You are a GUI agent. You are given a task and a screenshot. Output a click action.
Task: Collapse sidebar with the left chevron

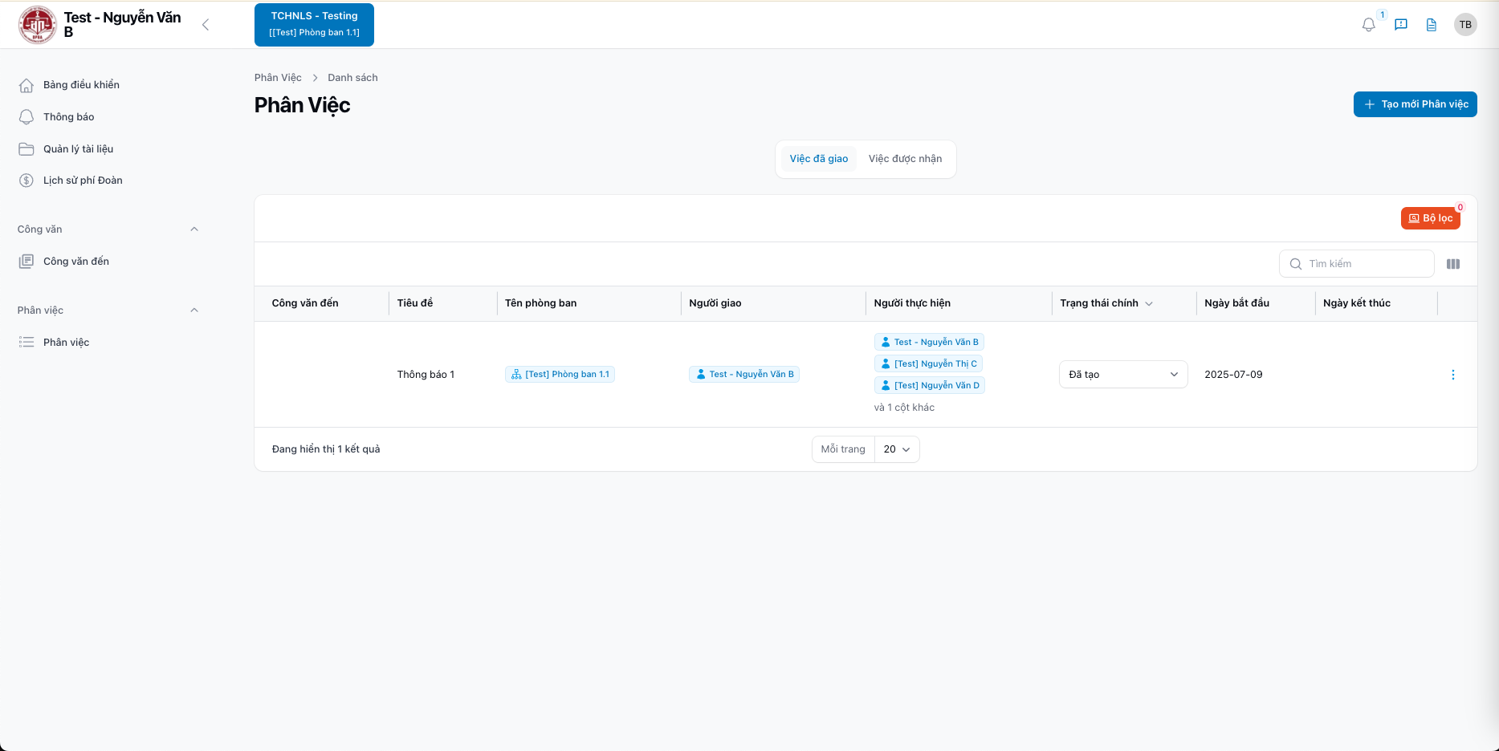pos(206,25)
